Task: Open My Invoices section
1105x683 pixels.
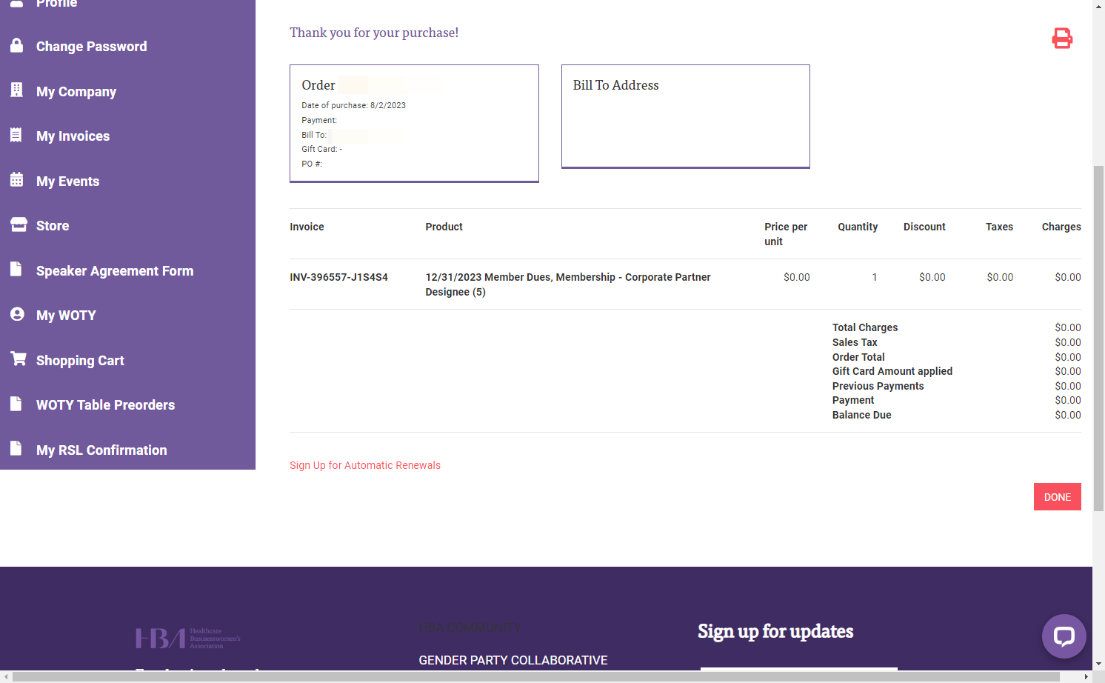Action: point(73,136)
